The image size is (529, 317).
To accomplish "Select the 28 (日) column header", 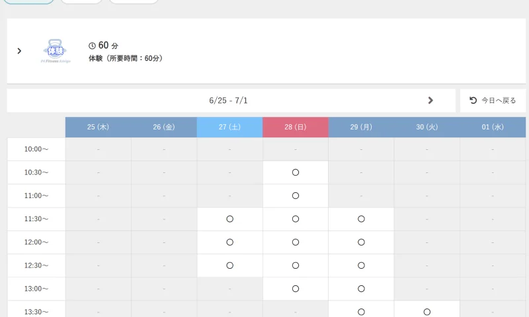I will pos(296,127).
